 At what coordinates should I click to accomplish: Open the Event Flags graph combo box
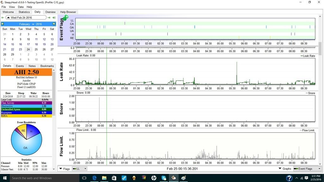(307, 169)
